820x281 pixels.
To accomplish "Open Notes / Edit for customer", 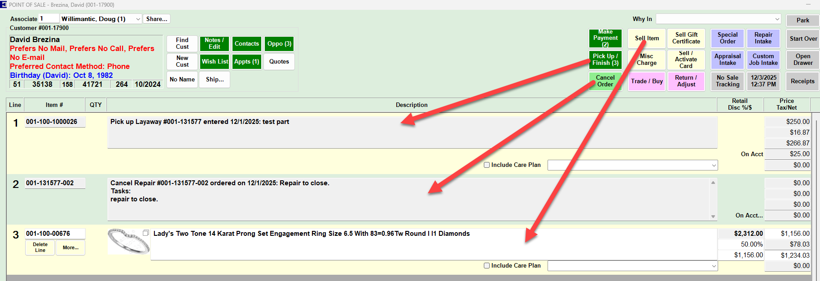I will coord(215,43).
